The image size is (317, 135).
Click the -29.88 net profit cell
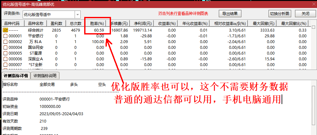click(x=146, y=36)
